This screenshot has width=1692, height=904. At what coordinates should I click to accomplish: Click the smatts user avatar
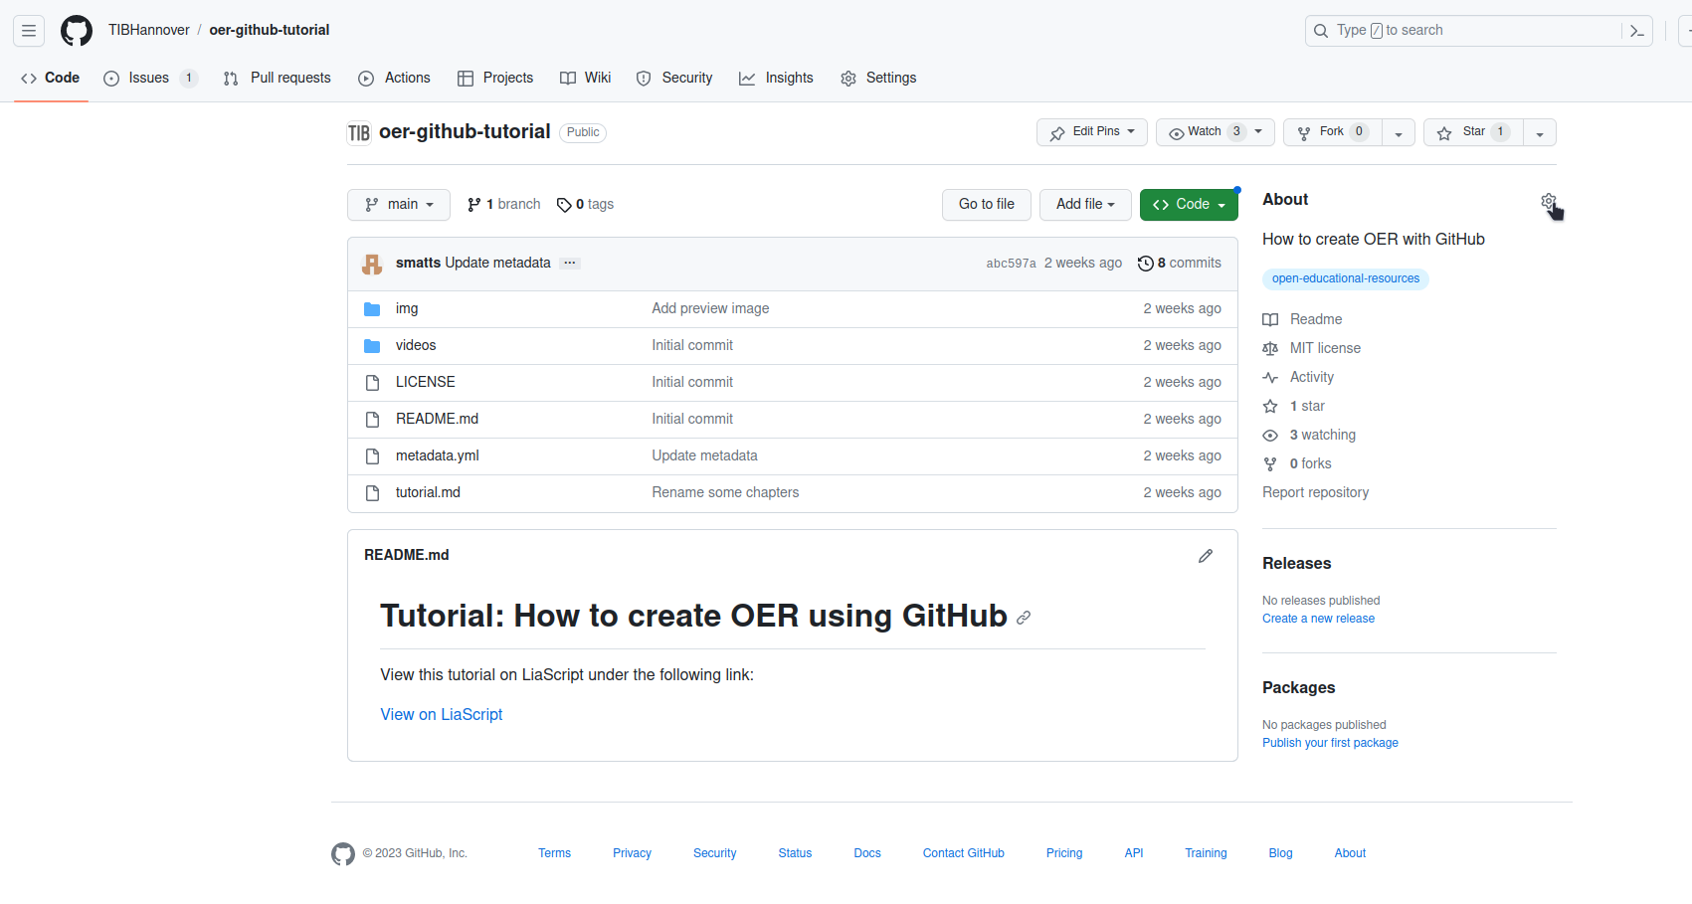pos(372,264)
